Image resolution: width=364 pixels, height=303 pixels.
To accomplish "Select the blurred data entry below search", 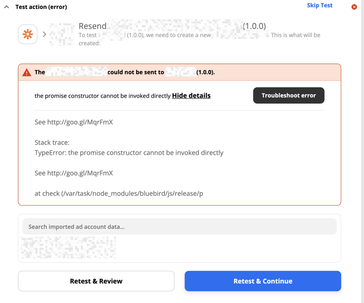I will tap(69, 247).
